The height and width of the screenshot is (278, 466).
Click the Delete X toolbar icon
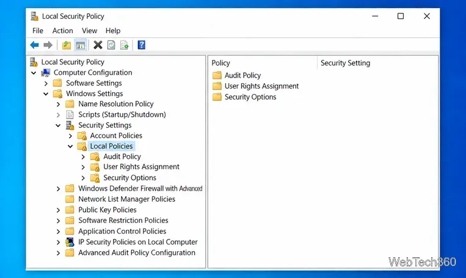[98, 45]
